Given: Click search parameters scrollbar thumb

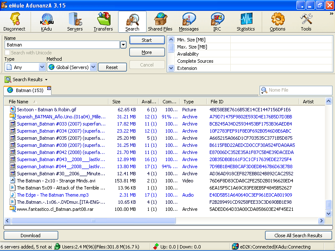Looking at the screenshot, I should tap(171, 48).
